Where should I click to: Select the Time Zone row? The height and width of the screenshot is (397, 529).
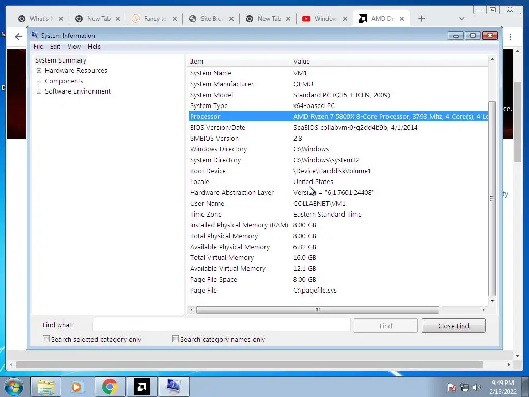(x=338, y=215)
